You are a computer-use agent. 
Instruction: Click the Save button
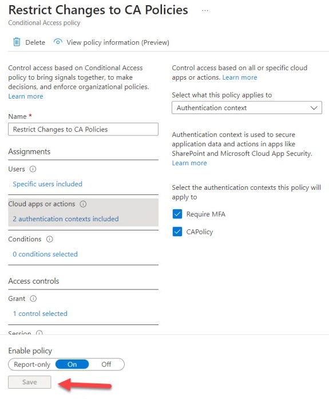coord(30,382)
